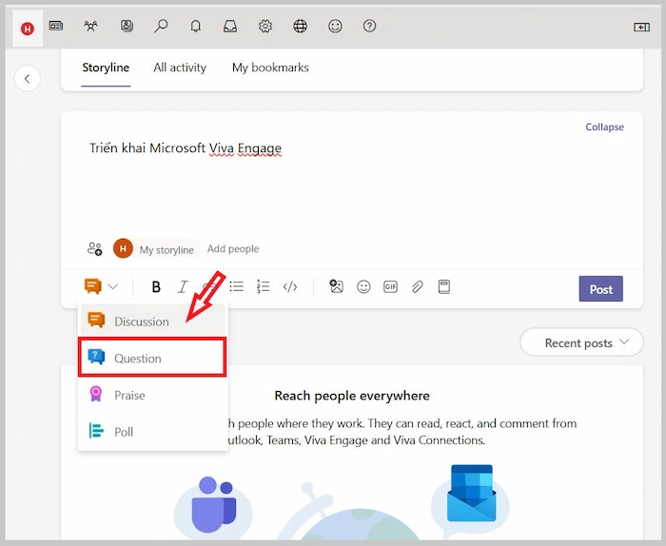Viewport: 666px width, 546px height.
Task: Insert a code snippet
Action: click(290, 287)
